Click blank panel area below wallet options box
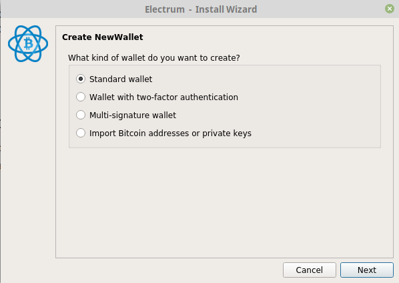Image resolution: width=399 pixels, height=283 pixels. (x=224, y=203)
